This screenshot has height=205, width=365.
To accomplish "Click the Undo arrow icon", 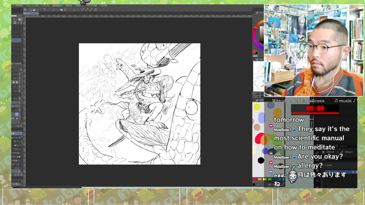I will [x=45, y=10].
